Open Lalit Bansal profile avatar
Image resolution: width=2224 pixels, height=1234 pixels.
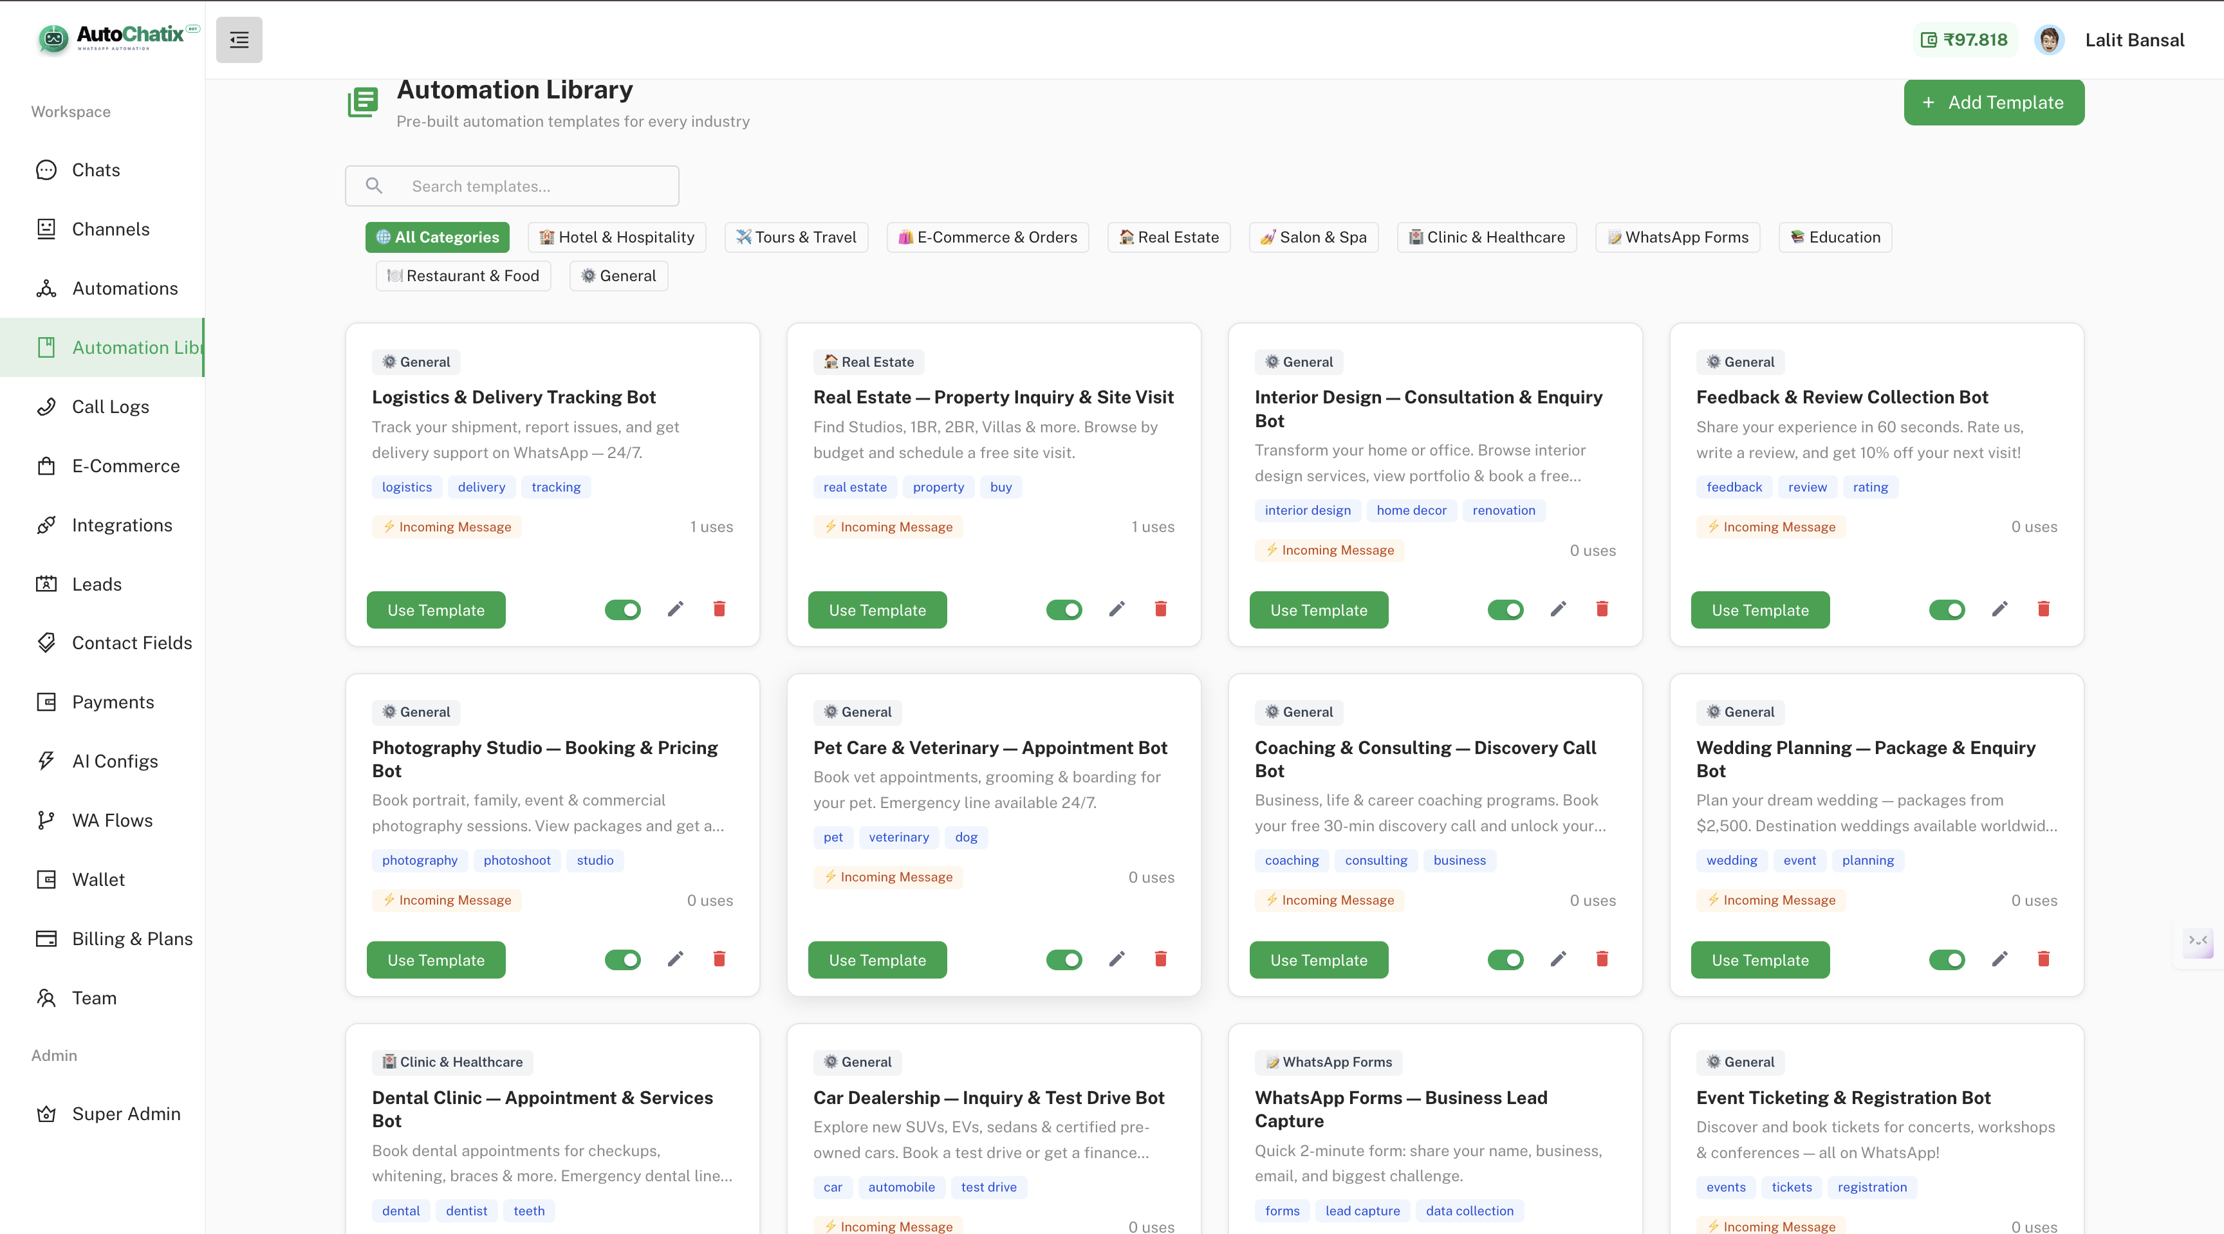coord(2049,40)
